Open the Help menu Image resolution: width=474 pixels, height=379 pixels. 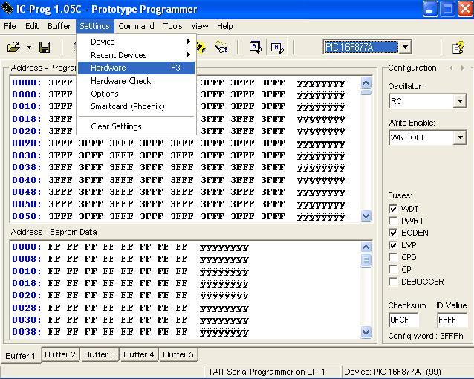(x=224, y=26)
